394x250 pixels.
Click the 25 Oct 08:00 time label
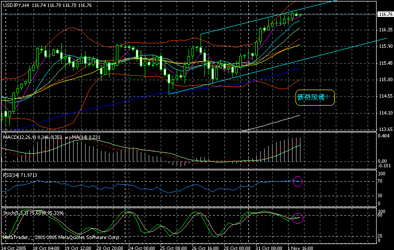[173, 248]
